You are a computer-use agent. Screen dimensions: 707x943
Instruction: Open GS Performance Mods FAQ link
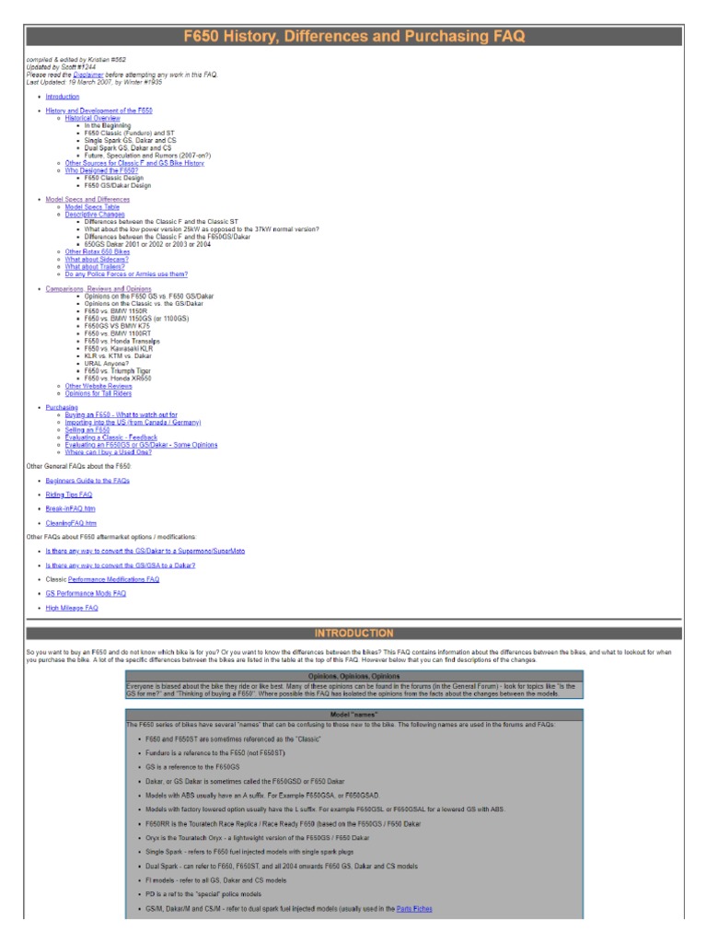[86, 594]
